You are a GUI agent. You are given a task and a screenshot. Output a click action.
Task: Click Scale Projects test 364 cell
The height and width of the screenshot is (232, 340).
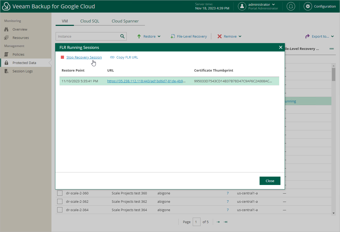(129, 210)
